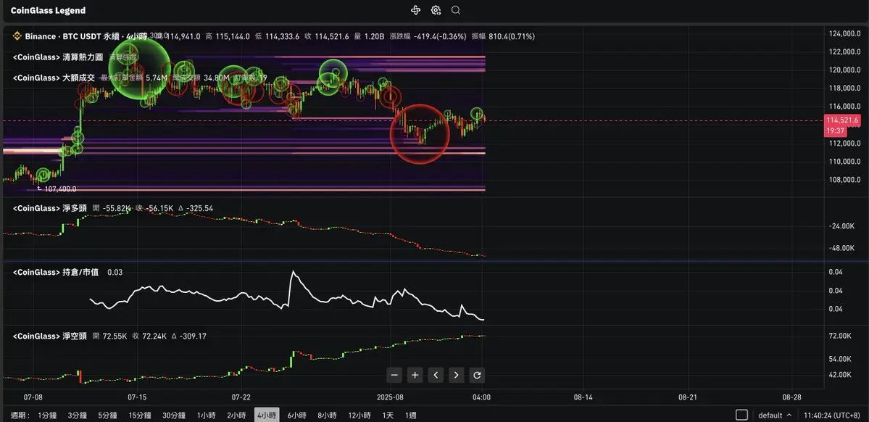The width and height of the screenshot is (869, 422).
Task: Reset chart view with refresh button
Action: click(477, 376)
